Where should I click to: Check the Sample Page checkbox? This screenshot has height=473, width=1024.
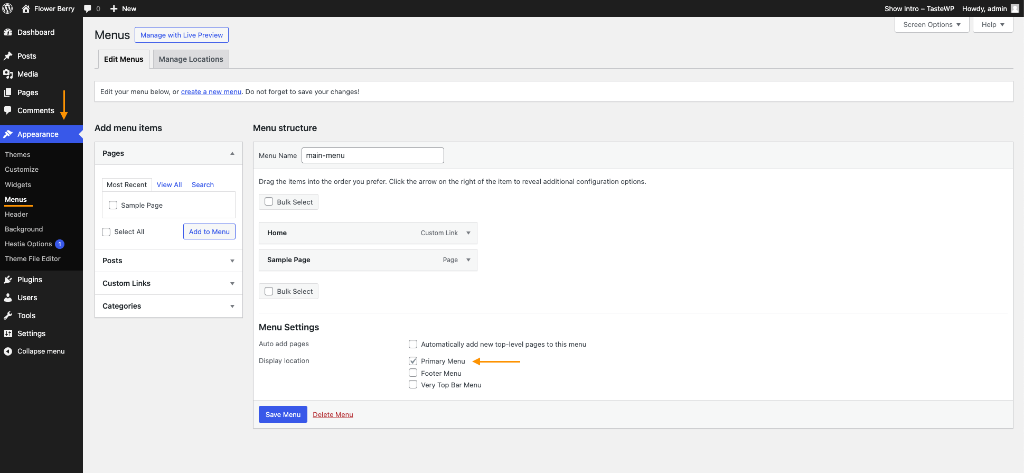113,205
